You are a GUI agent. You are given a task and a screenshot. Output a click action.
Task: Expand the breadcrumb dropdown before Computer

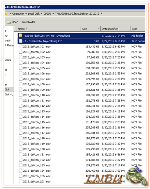10,14
